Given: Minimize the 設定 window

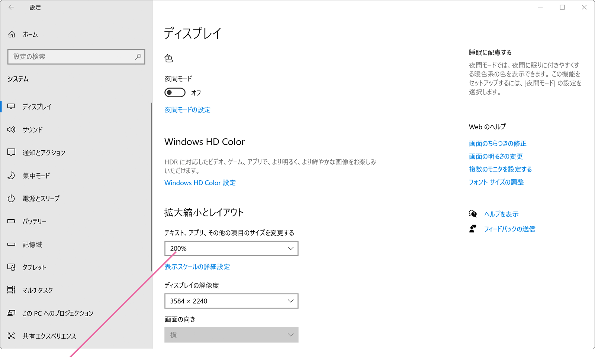Looking at the screenshot, I should [x=540, y=7].
